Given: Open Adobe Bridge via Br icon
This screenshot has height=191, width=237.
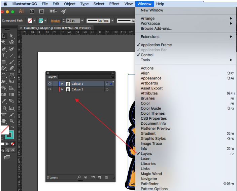Looking at the screenshot, I should [32, 11].
